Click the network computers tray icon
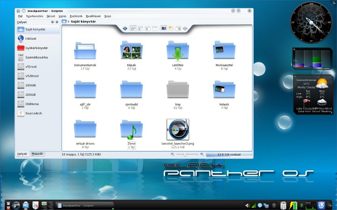The image size is (337, 210). click(x=266, y=206)
